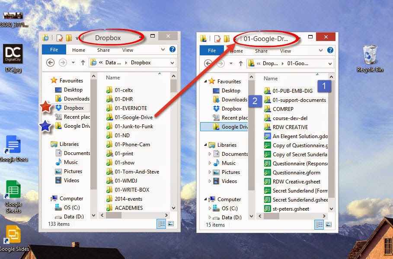This screenshot has width=393, height=259.
Task: Switch to large icons view in 01-Google-Drive window
Action: coord(328,225)
